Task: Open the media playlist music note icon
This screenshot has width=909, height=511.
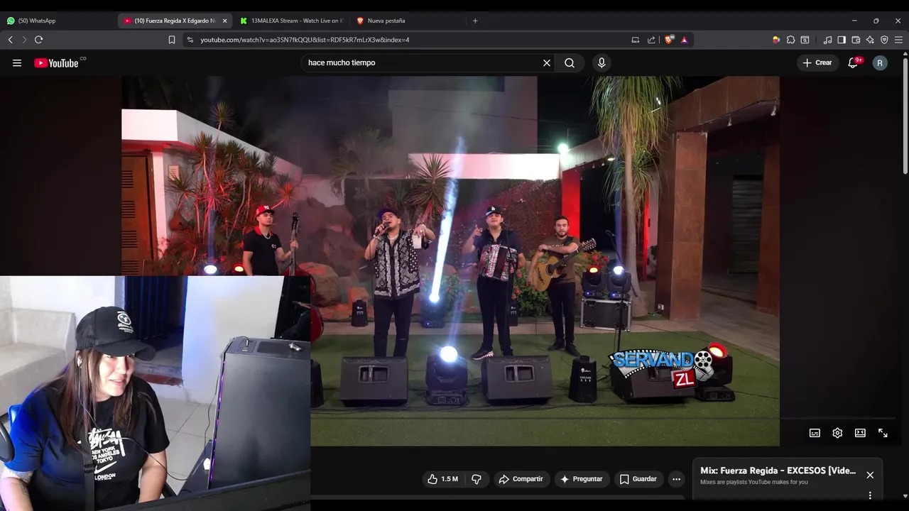Action: coord(827,40)
